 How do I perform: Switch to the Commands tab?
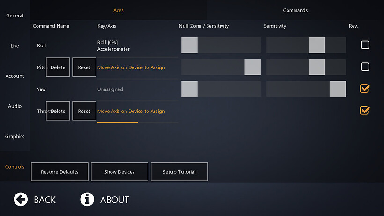tap(295, 10)
